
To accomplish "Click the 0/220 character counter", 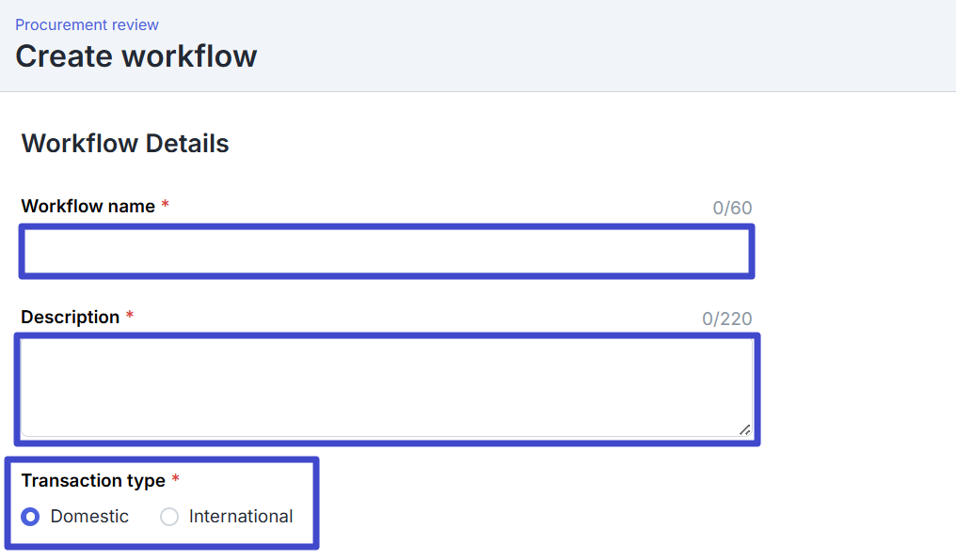I will click(726, 319).
